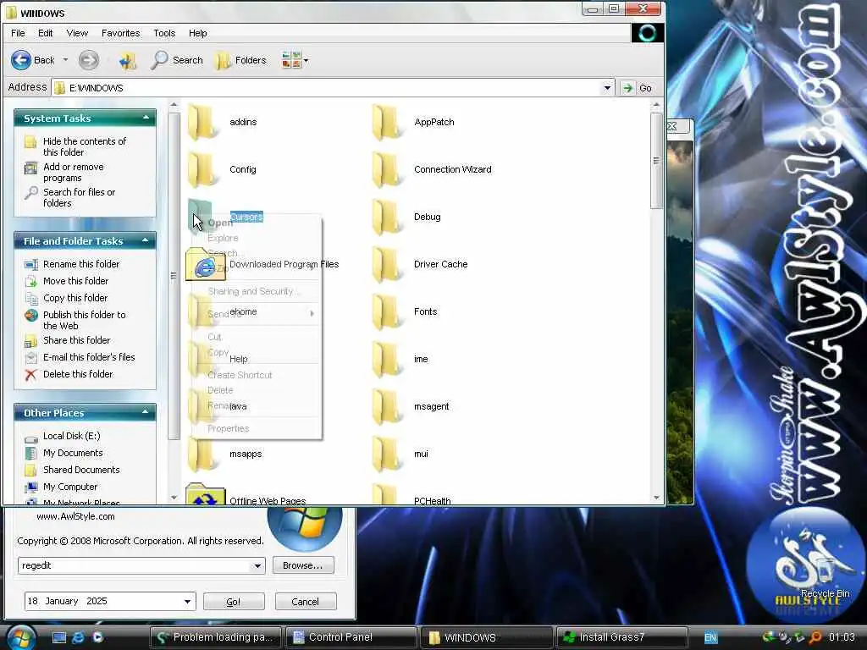Click Share this folder

(76, 340)
